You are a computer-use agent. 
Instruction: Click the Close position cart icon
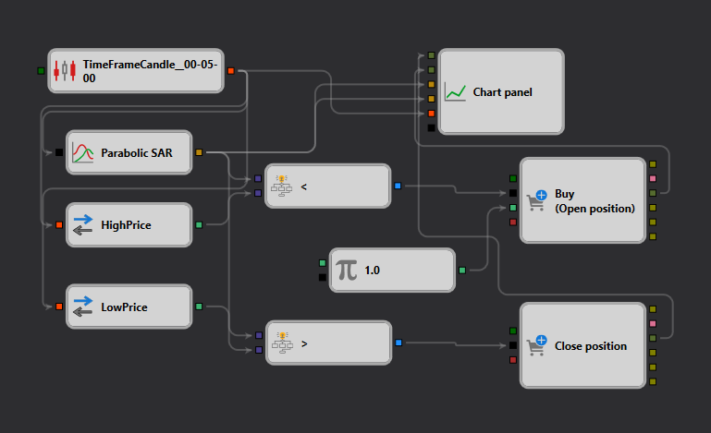[535, 346]
